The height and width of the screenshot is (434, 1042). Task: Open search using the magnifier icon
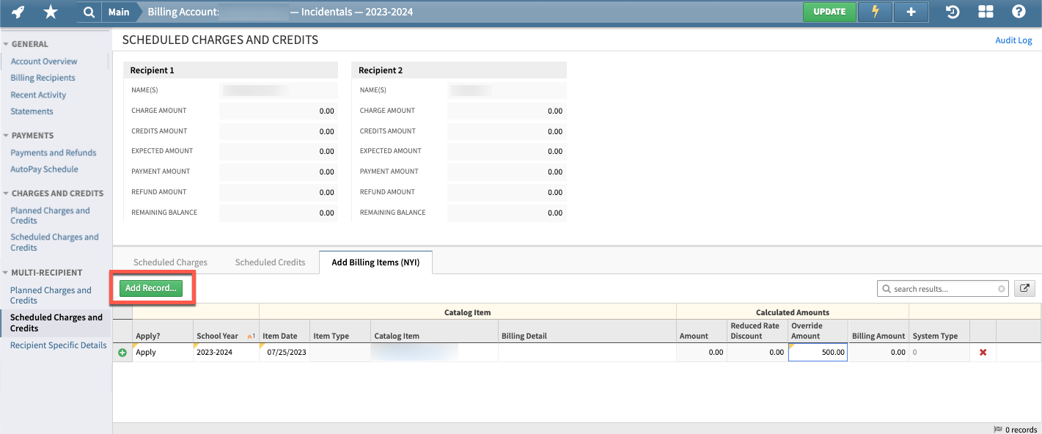click(88, 12)
